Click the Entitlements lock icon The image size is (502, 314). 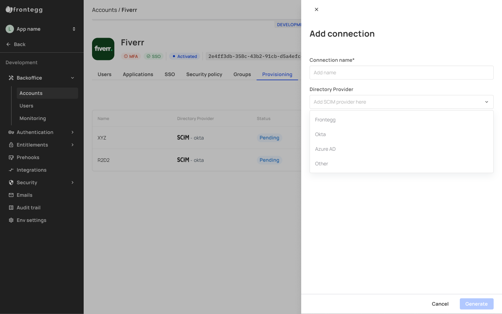pos(11,145)
